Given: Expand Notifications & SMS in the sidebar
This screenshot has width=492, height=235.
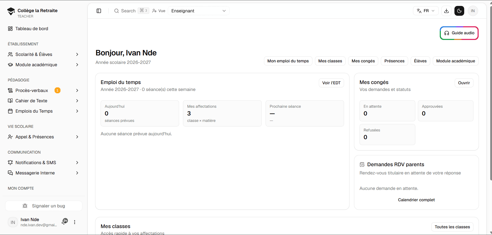Looking at the screenshot, I should [44, 163].
